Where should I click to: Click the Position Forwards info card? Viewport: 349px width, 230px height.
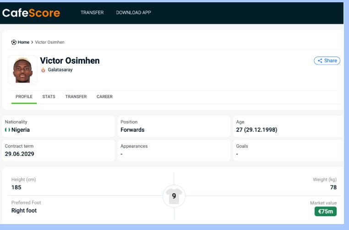click(x=174, y=126)
